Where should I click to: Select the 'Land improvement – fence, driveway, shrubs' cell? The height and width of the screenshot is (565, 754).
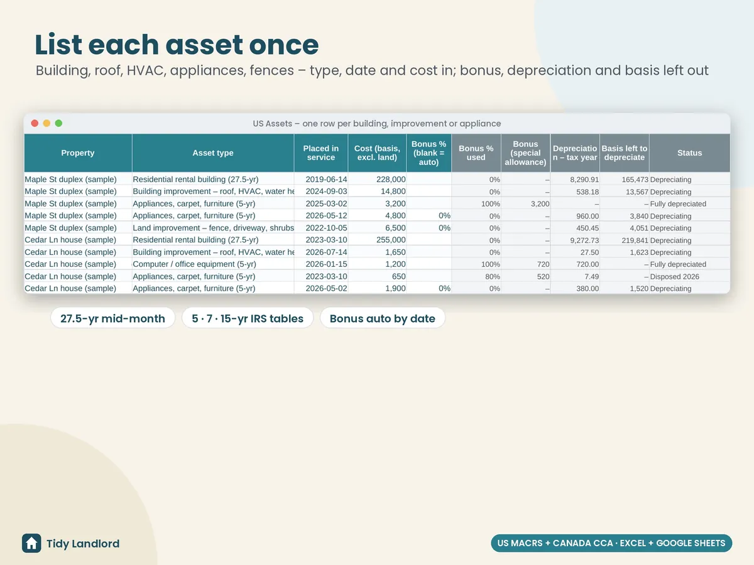213,228
